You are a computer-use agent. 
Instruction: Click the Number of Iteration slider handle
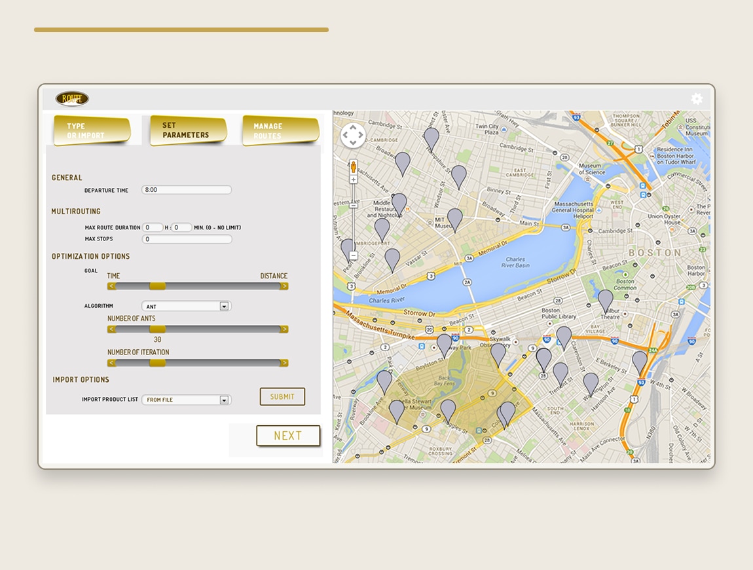[x=158, y=363]
